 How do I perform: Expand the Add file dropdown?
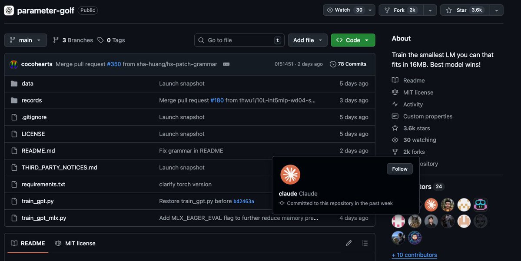pyautogui.click(x=308, y=40)
